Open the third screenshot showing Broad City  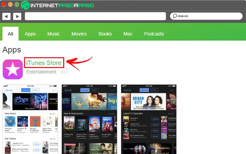pyautogui.click(x=149, y=119)
